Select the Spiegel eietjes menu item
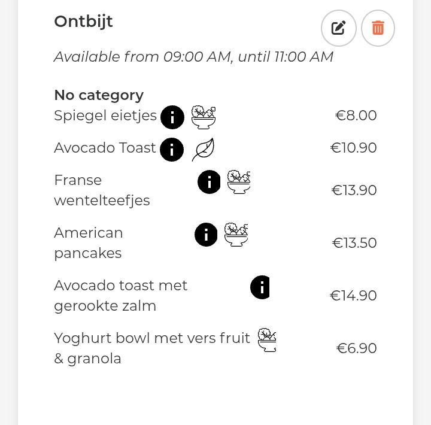The width and height of the screenshot is (431, 425). (105, 116)
